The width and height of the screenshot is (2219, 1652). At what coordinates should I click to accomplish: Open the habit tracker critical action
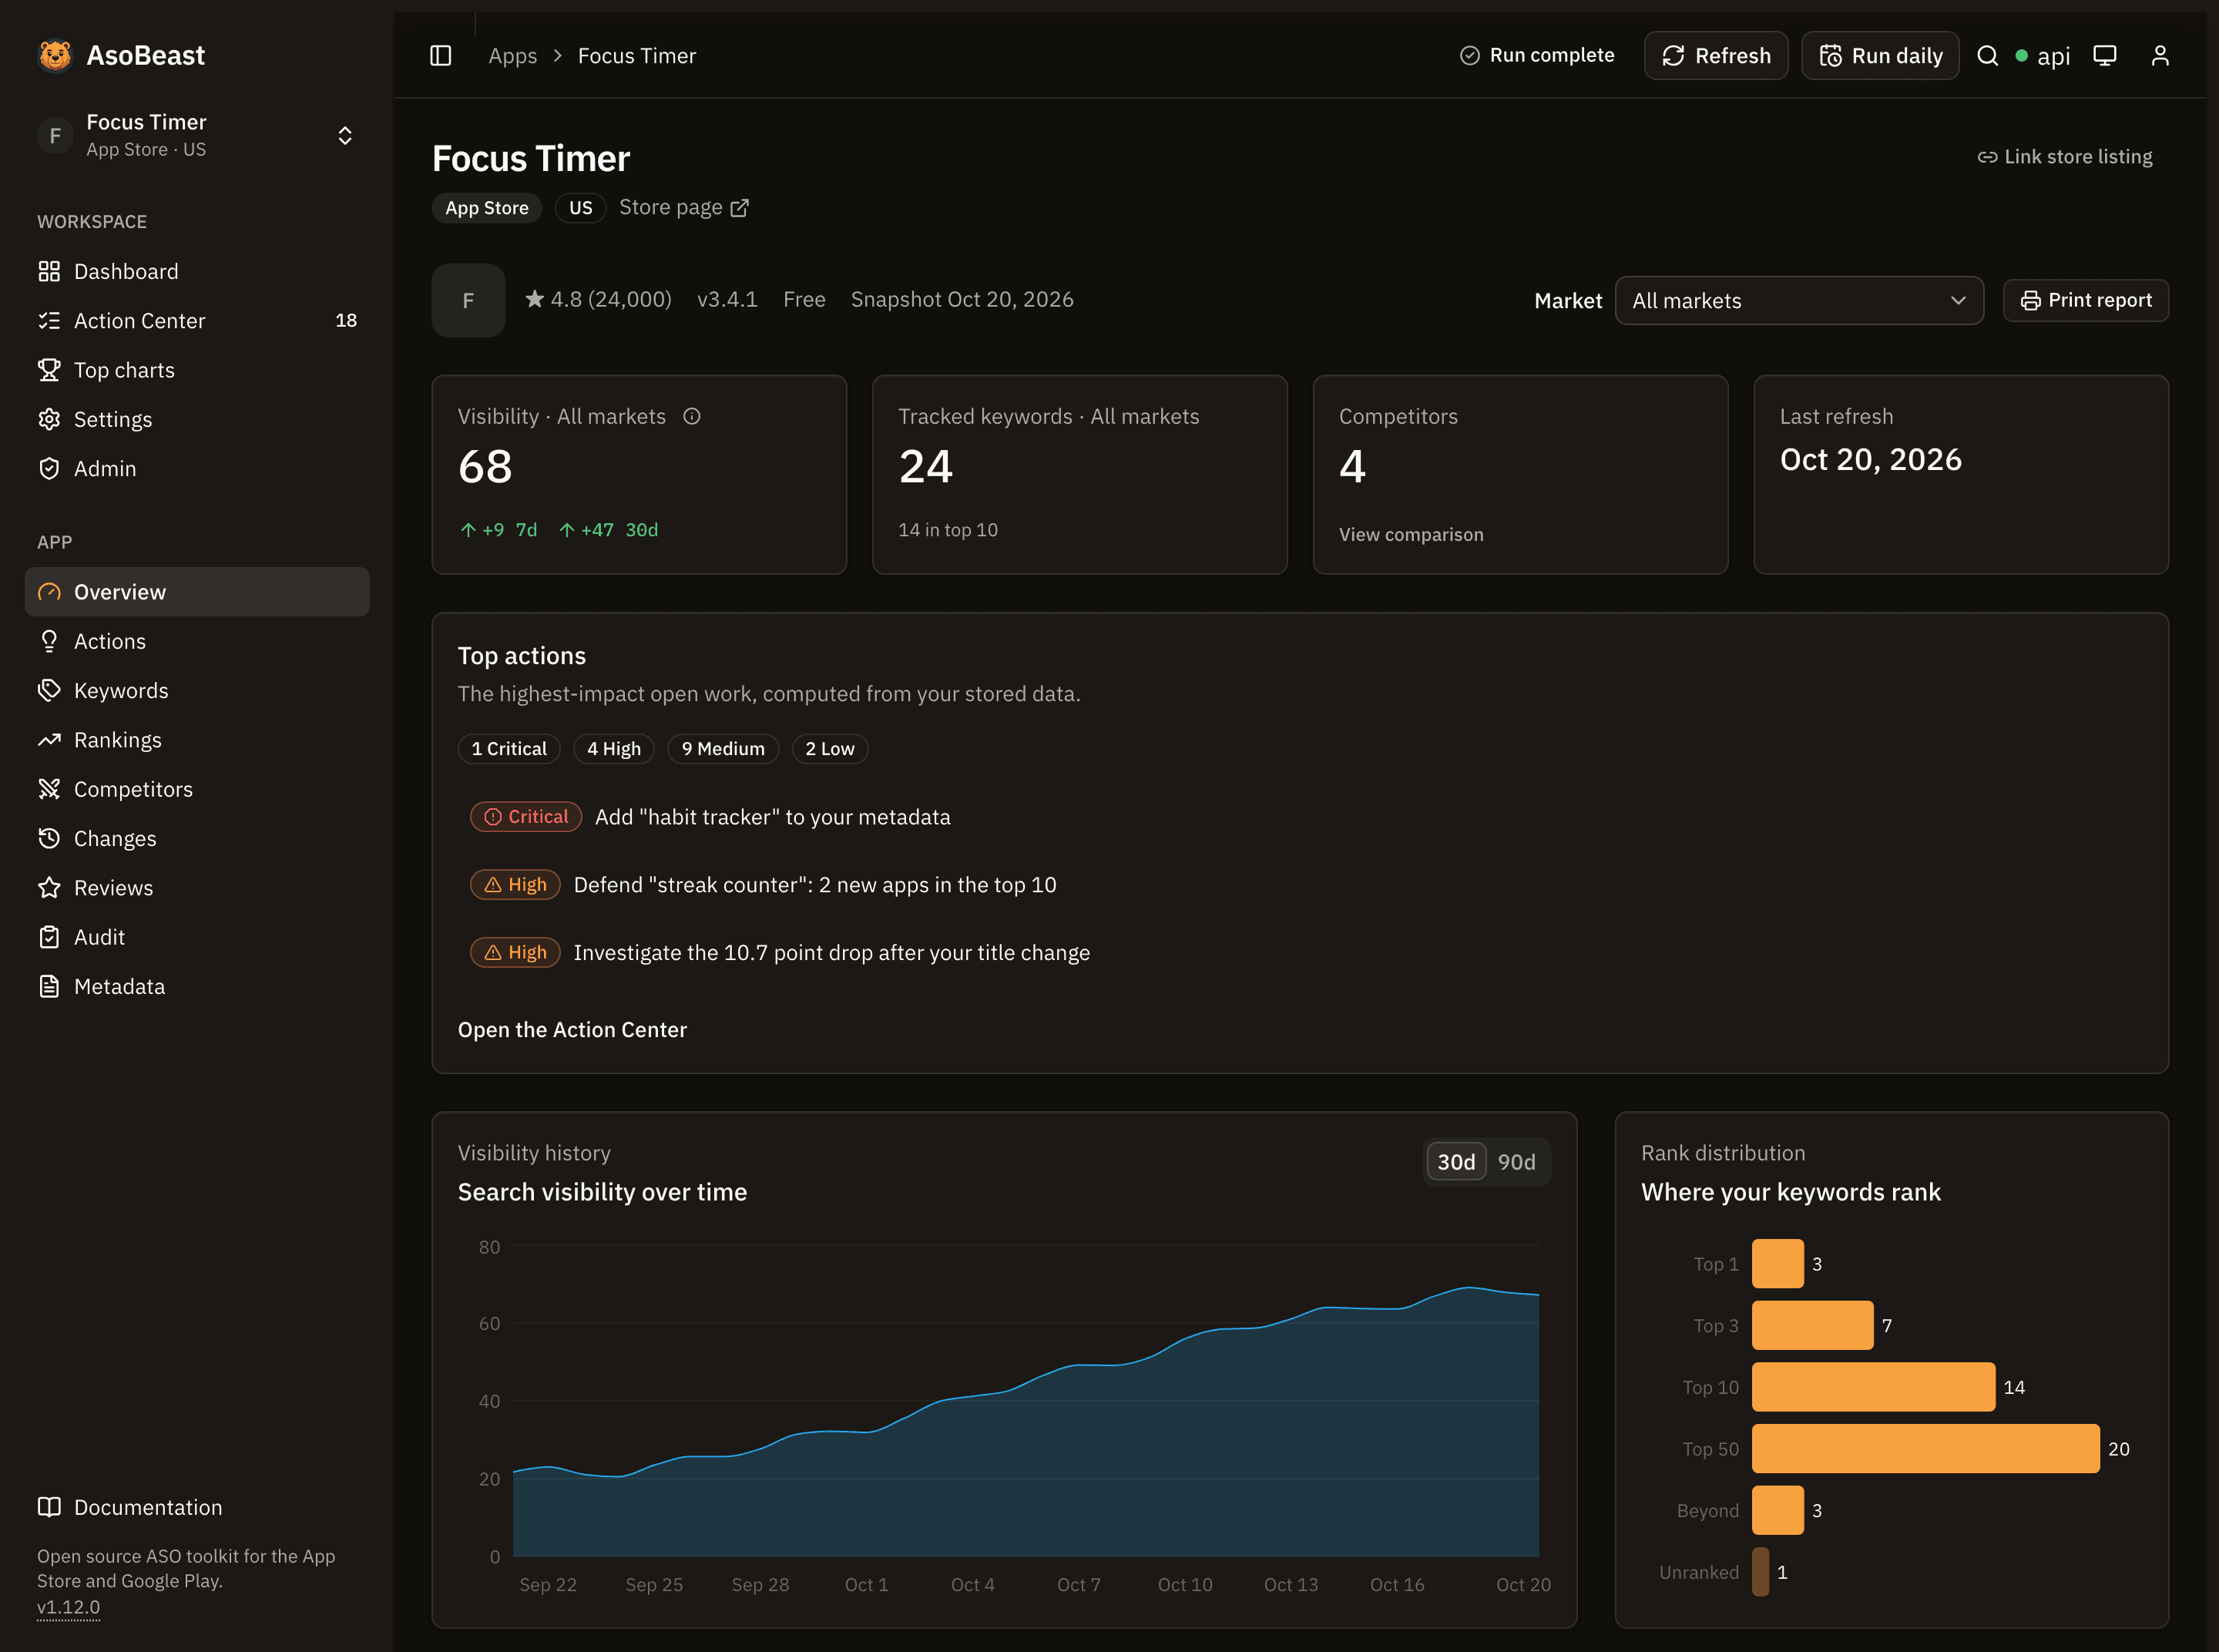tap(772, 817)
